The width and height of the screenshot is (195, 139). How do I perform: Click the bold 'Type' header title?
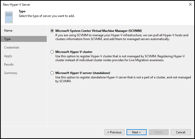pos(22,11)
